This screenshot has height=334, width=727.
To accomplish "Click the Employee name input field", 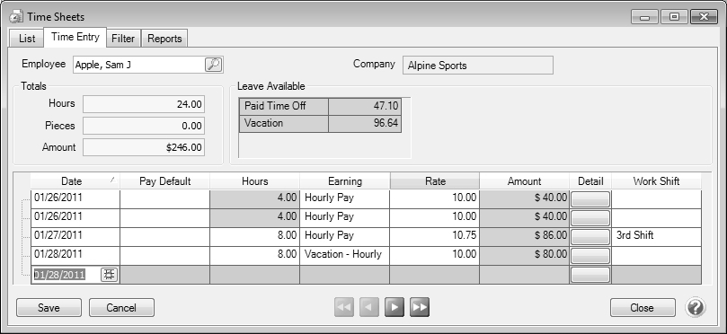I will [x=138, y=65].
